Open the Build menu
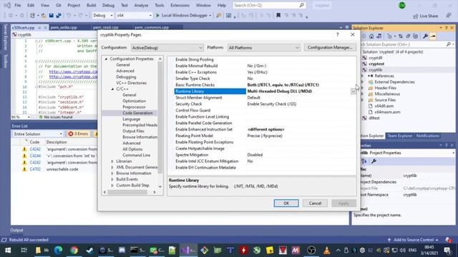This screenshot has width=458, height=257. tap(91, 5)
